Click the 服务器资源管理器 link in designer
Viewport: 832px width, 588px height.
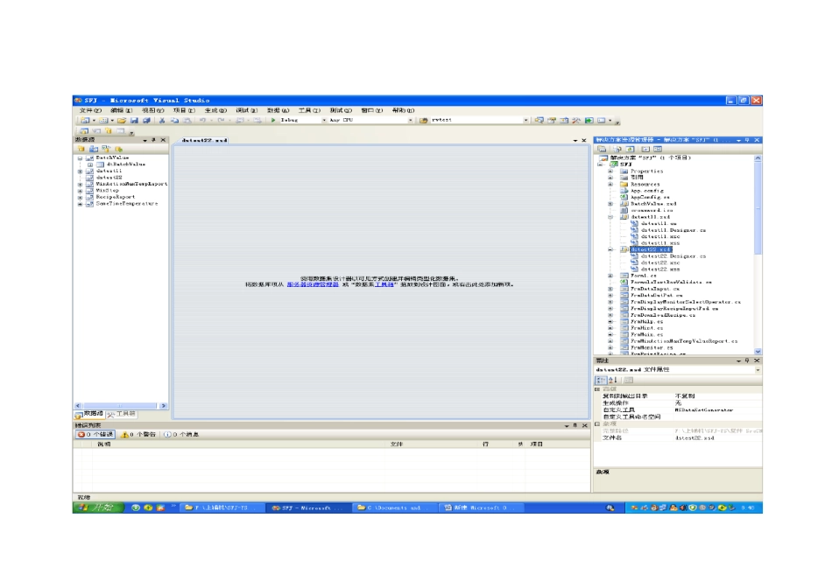pos(313,284)
